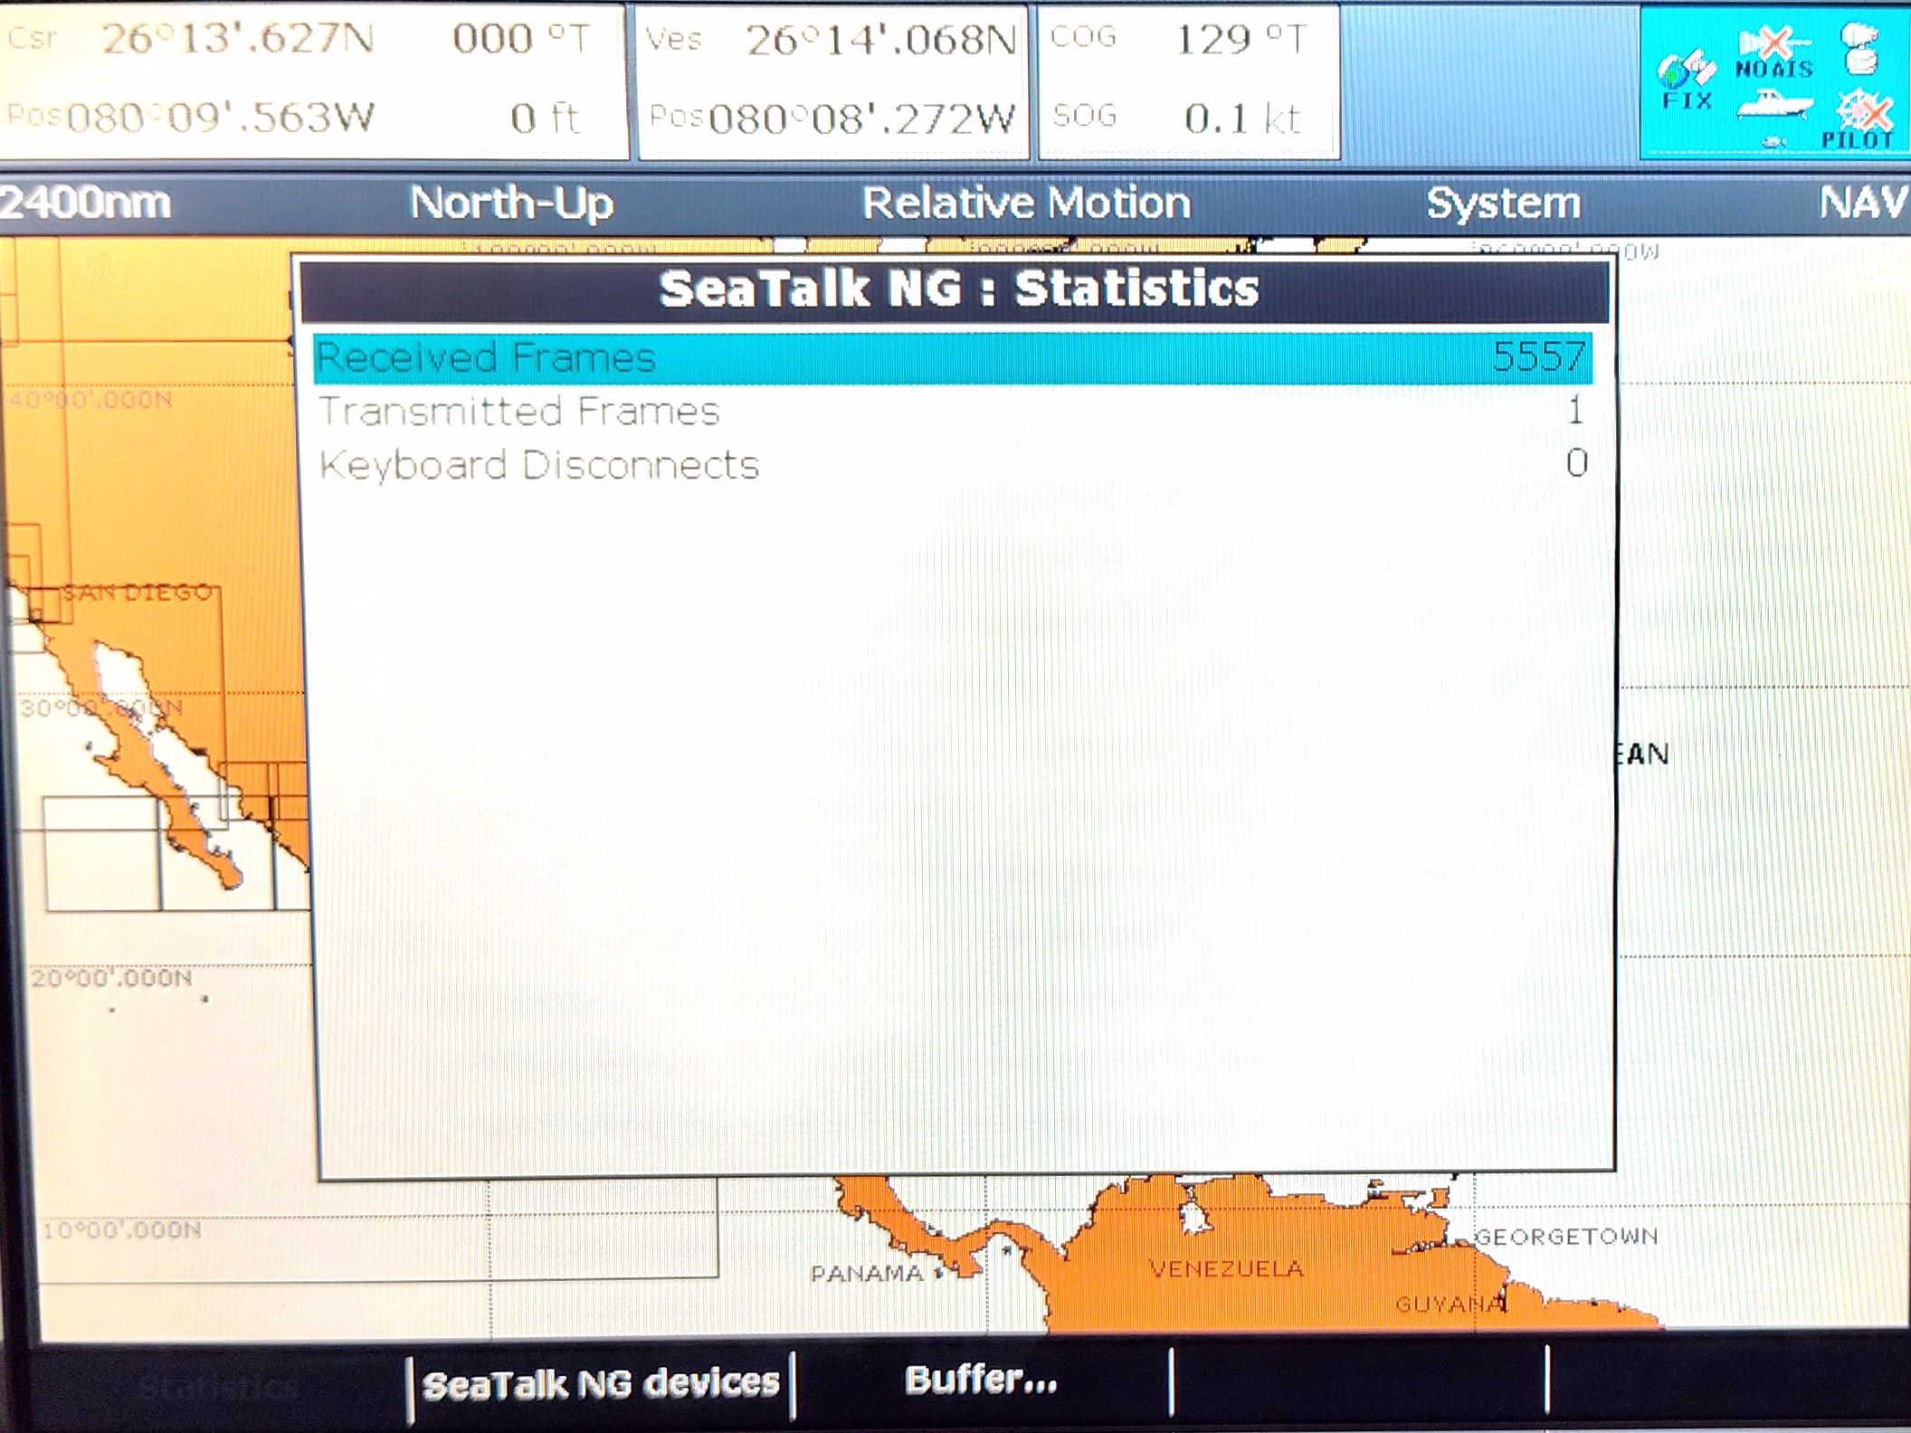This screenshot has height=1433, width=1911.
Task: Click the radar scanner status icon
Action: pyautogui.click(x=1859, y=48)
